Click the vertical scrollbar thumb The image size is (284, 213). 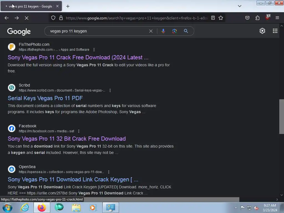coord(282,117)
